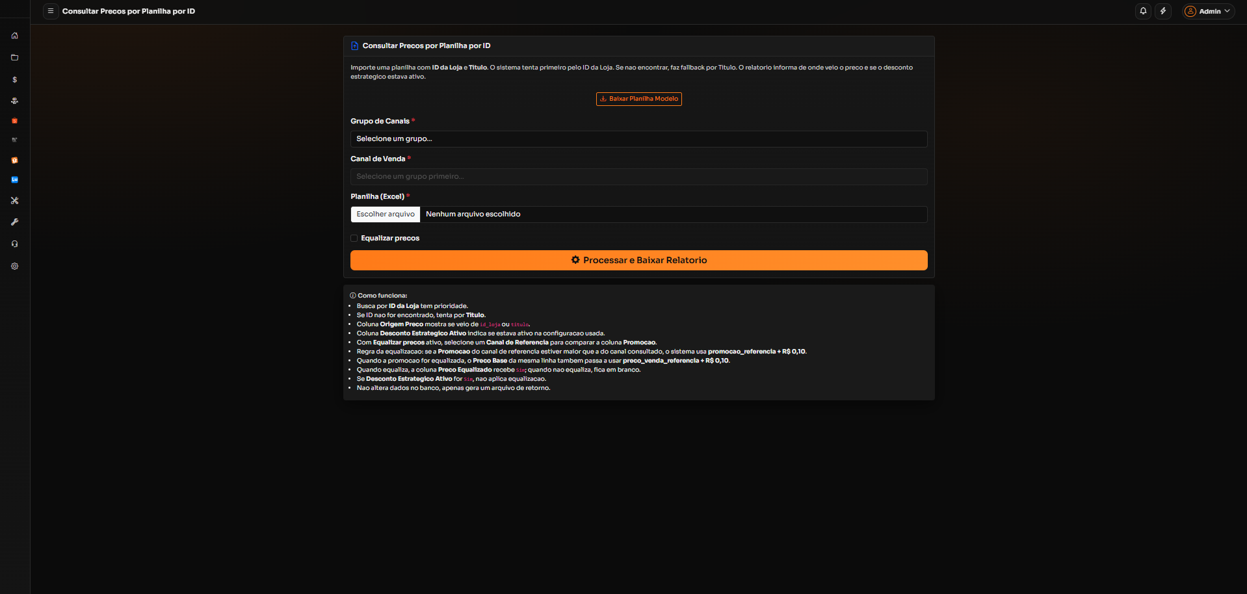Toggle the hamburger sidebar menu
This screenshot has width=1247, height=594.
(51, 11)
